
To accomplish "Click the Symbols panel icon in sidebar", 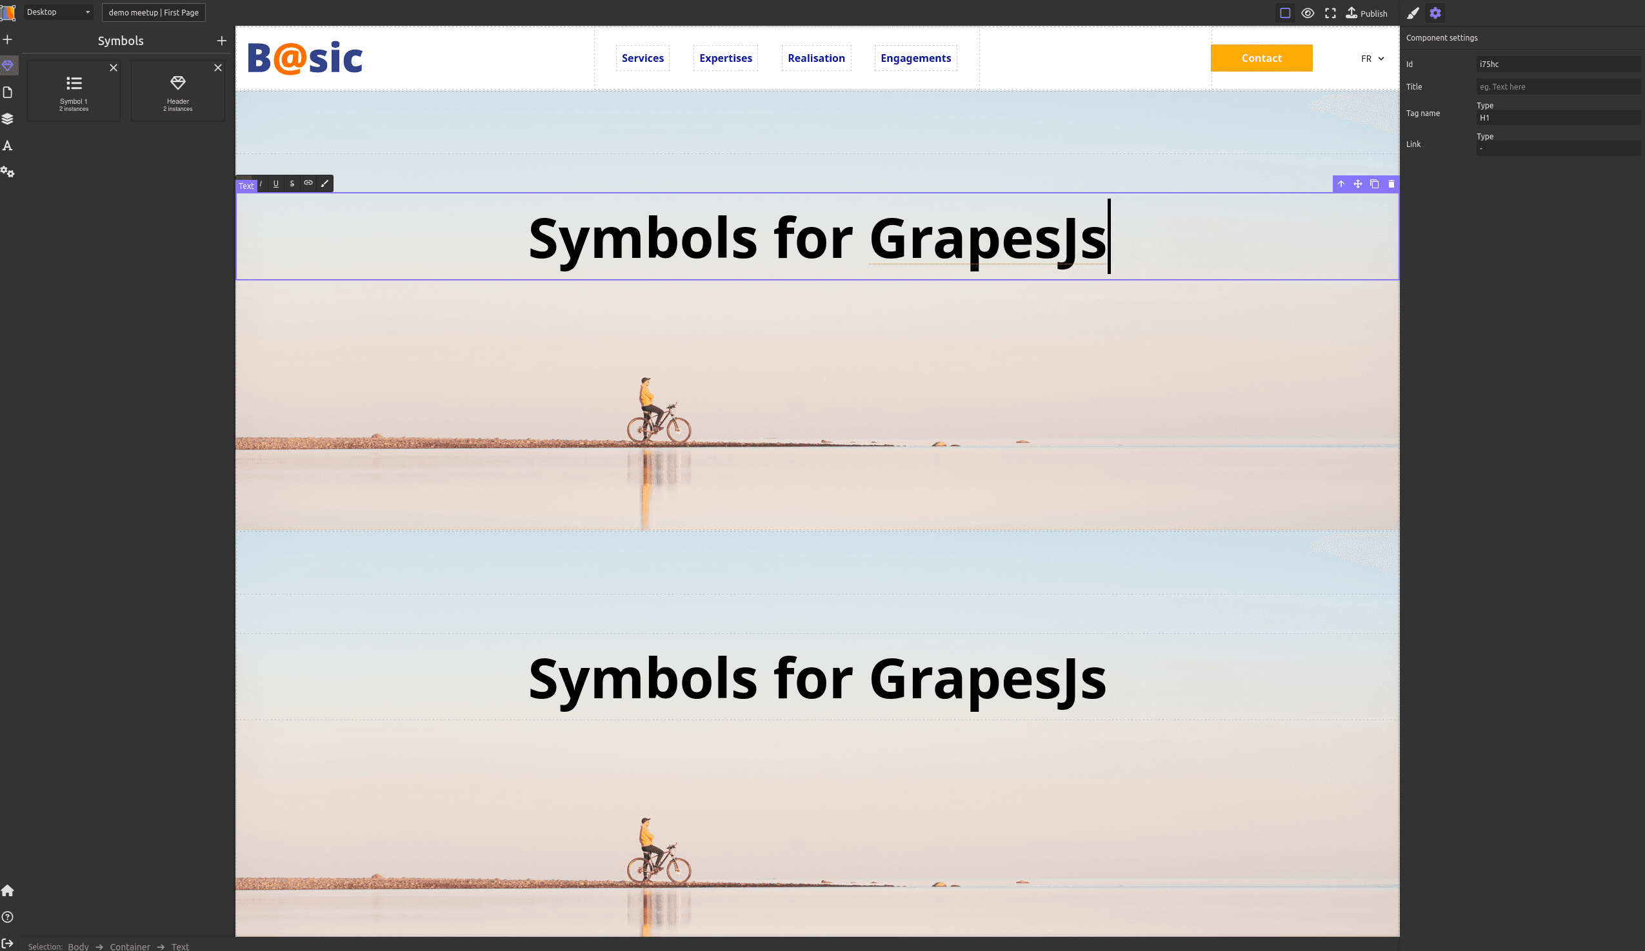I will [9, 66].
